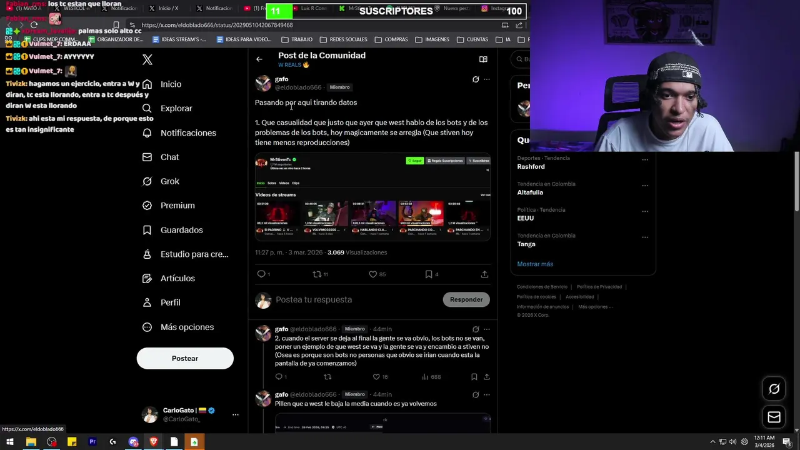
Task: Open TRABAJO bookmarks folder
Action: pyautogui.click(x=297, y=39)
